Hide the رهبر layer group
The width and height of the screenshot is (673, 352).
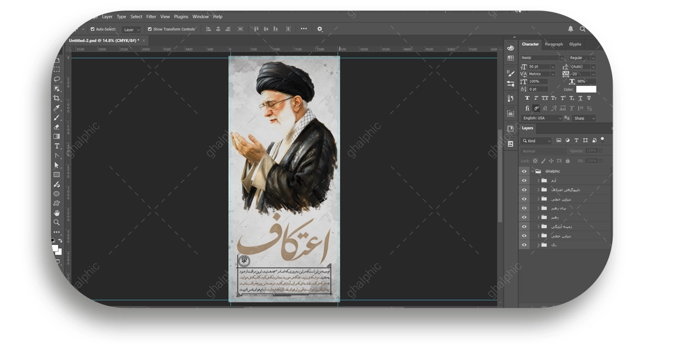[524, 218]
